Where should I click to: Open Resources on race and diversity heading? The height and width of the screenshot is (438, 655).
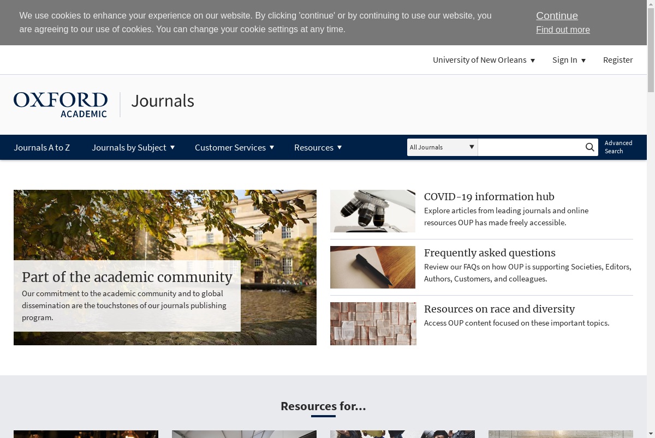(x=499, y=309)
